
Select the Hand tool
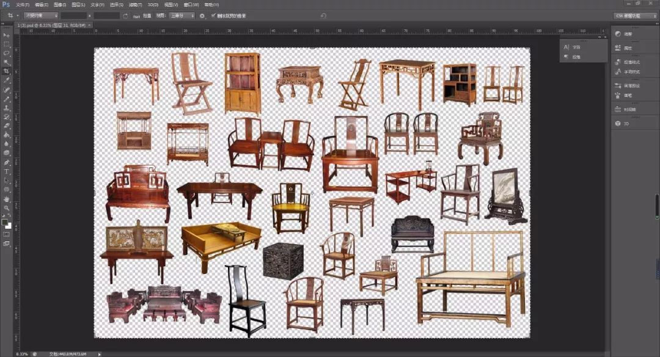(7, 199)
